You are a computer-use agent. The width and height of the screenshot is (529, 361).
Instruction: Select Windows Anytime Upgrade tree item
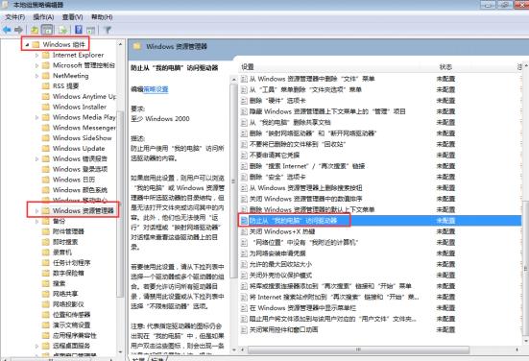click(x=84, y=97)
